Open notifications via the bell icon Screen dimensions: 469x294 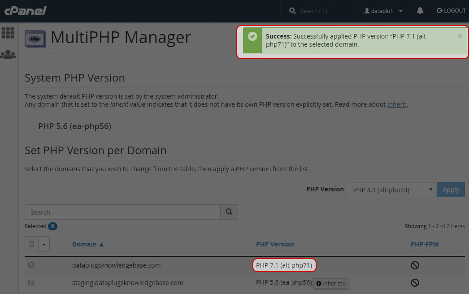click(x=420, y=10)
